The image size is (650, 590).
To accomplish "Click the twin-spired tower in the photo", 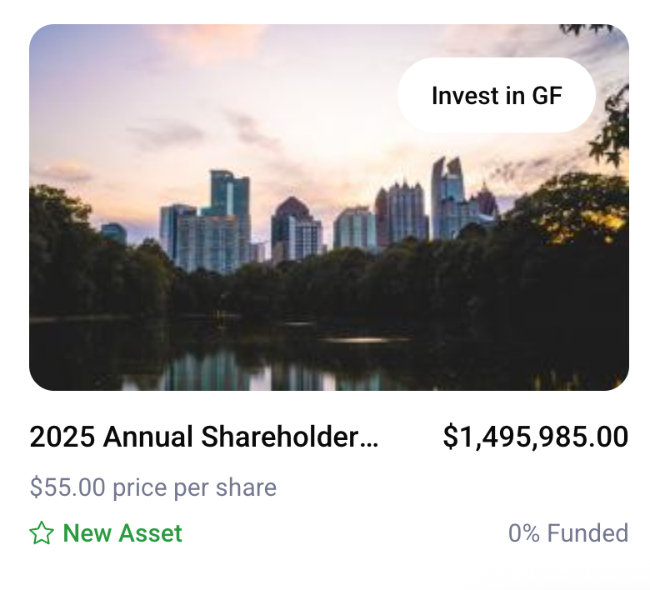I will [x=447, y=196].
